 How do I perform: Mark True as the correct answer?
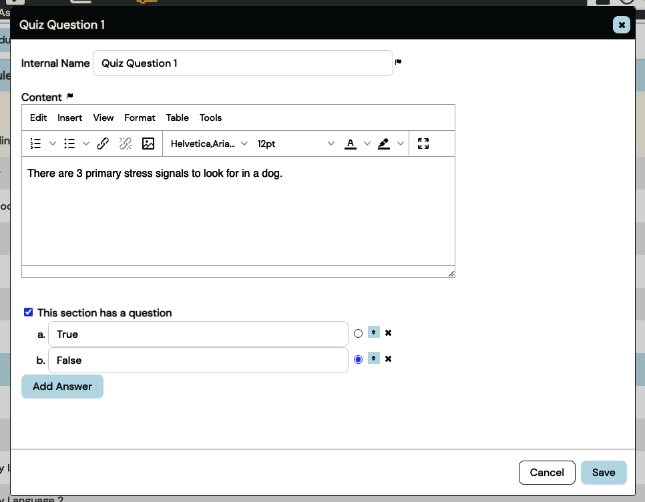[359, 333]
